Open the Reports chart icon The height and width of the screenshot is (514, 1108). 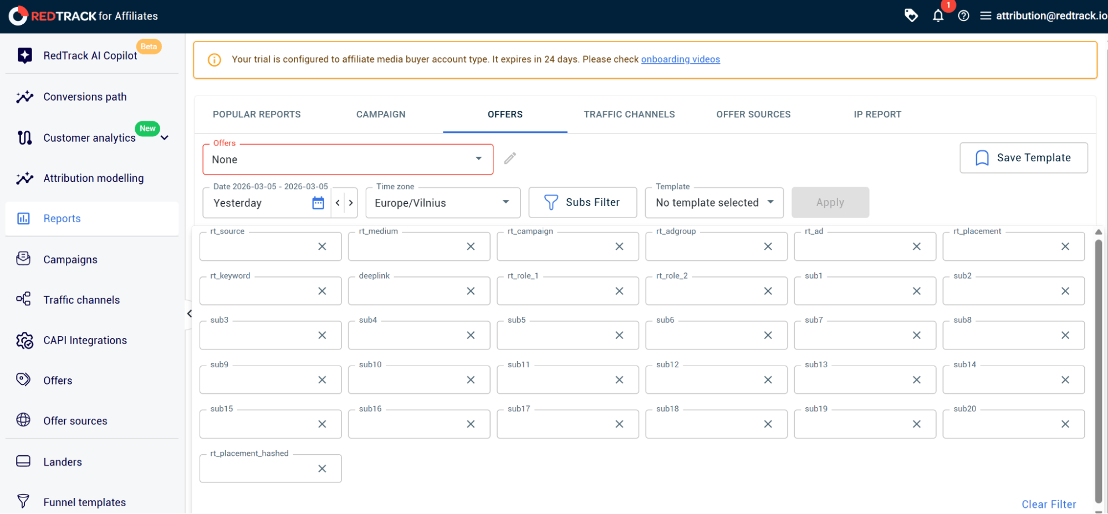pyautogui.click(x=23, y=218)
